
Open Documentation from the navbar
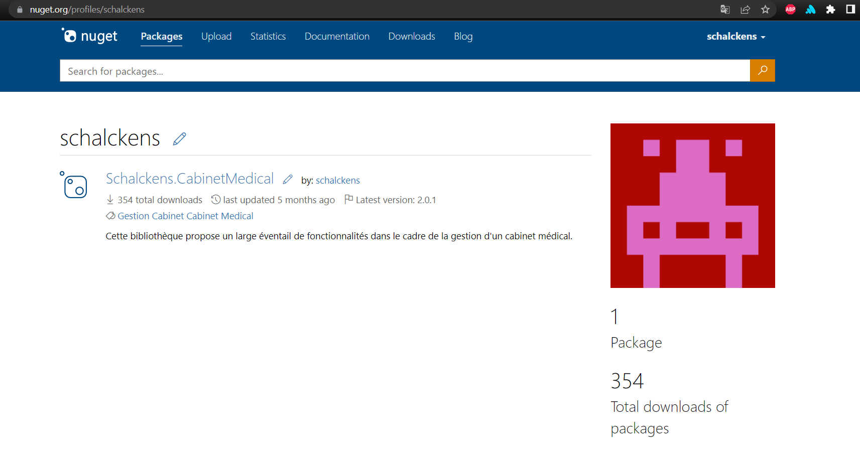pos(337,36)
